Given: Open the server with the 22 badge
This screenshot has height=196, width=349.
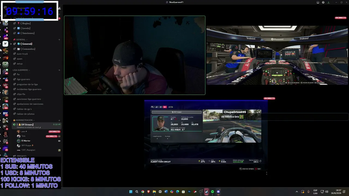Looking at the screenshot, I should pyautogui.click(x=5, y=148).
